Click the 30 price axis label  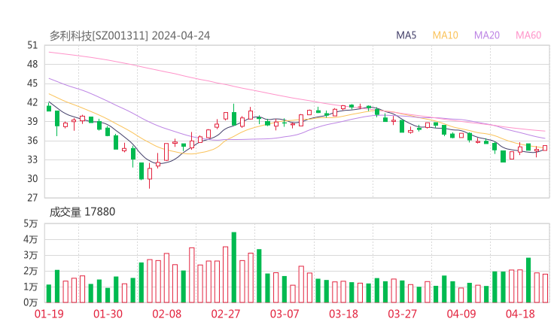coord(32,178)
